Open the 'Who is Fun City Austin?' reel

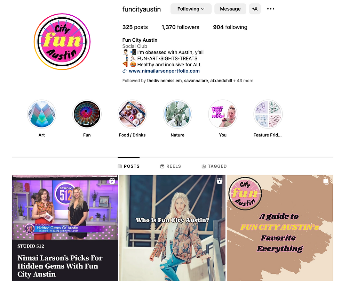point(173,228)
